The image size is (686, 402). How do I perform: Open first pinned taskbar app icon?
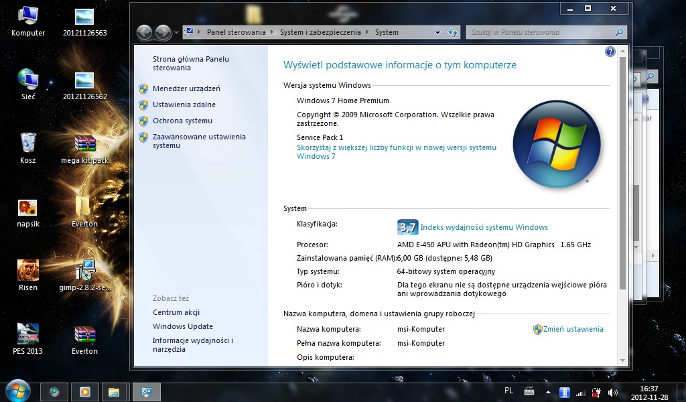[x=54, y=392]
